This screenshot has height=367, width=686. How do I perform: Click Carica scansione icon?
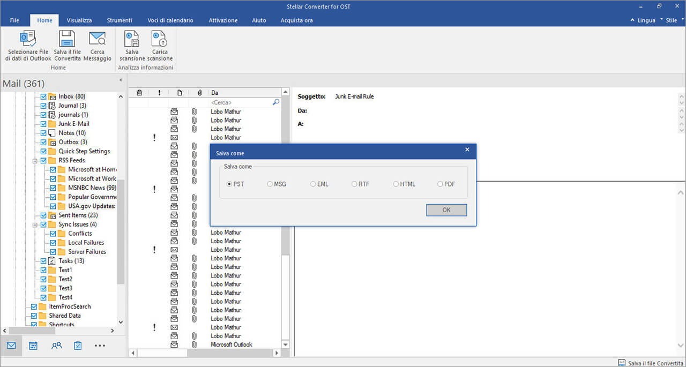coord(160,40)
